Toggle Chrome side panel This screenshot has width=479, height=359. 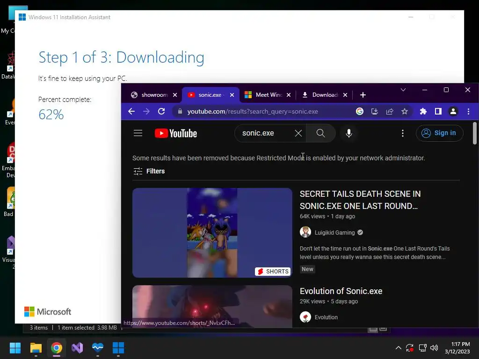pyautogui.click(x=438, y=111)
